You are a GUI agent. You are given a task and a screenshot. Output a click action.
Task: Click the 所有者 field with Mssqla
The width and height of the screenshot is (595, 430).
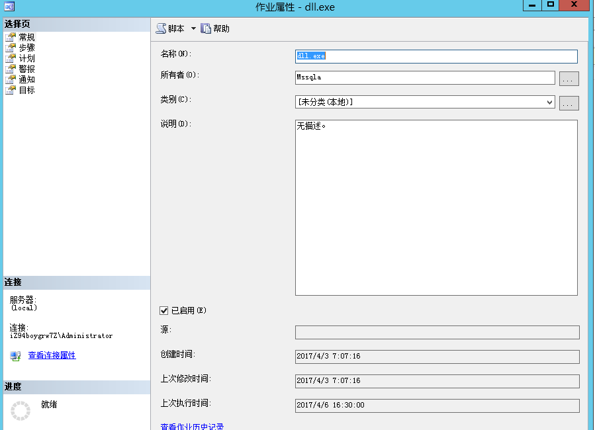click(x=425, y=78)
